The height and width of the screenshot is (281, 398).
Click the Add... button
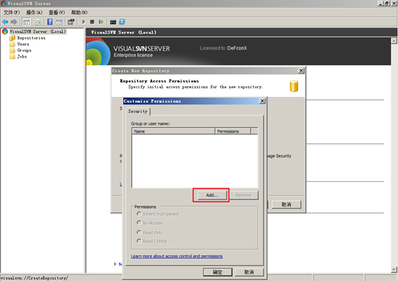click(x=212, y=195)
